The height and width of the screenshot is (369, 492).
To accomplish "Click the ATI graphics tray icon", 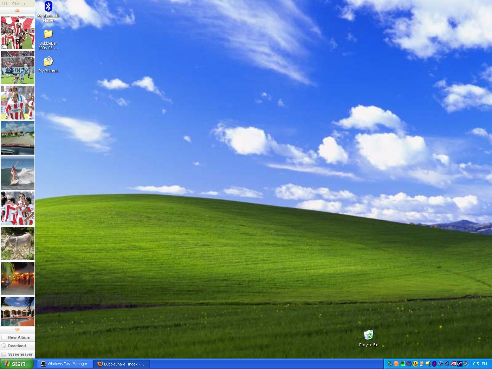I will (x=453, y=364).
